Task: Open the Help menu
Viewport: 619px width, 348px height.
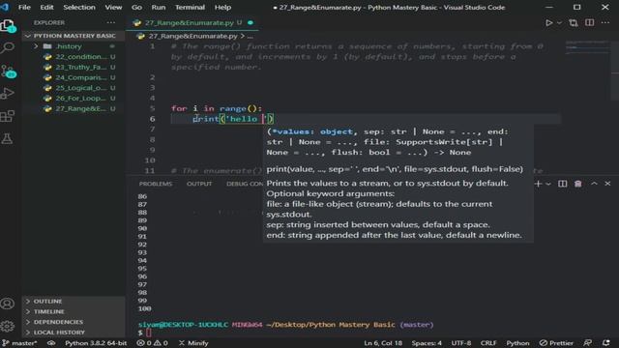Action: point(222,7)
